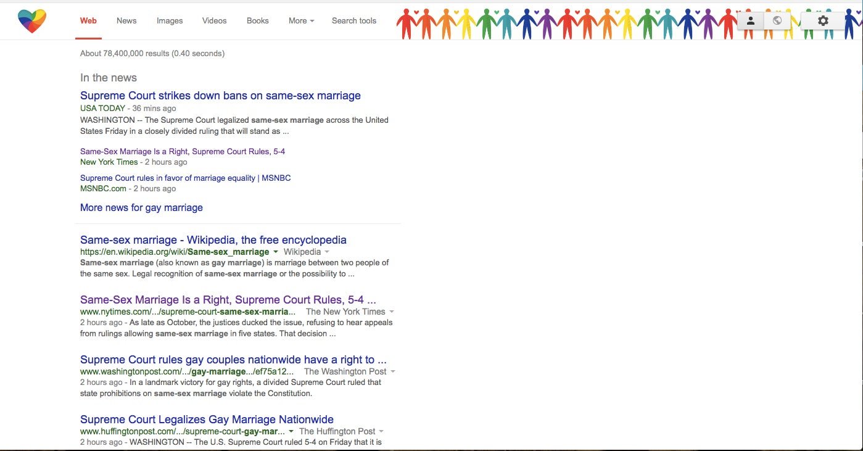The image size is (863, 451).
Task: Open the settings gear icon
Action: pos(823,21)
